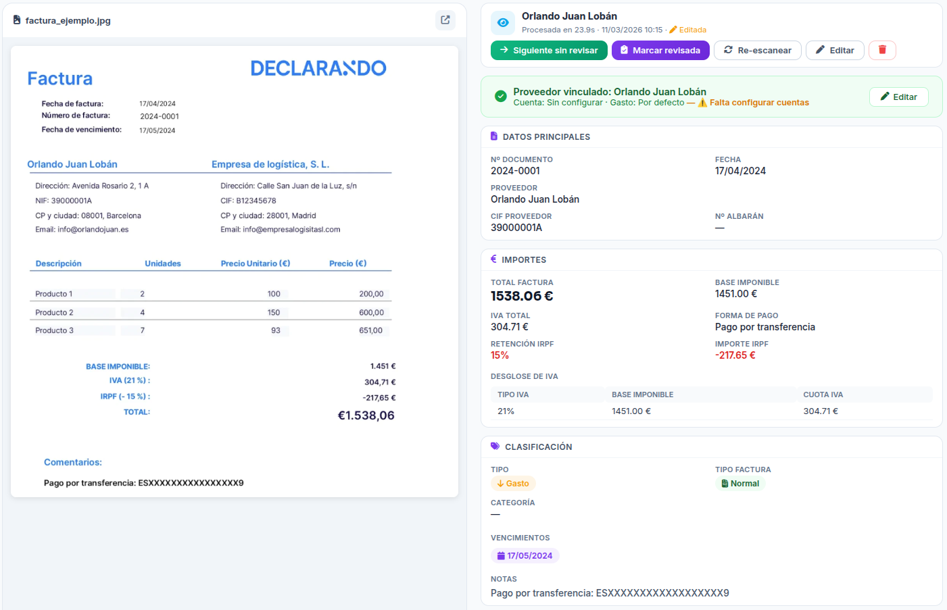Image resolution: width=947 pixels, height=610 pixels.
Task: Delete the invoice using the trash icon
Action: tap(882, 50)
